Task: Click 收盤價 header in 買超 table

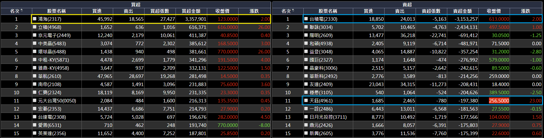Action: [x=222, y=11]
